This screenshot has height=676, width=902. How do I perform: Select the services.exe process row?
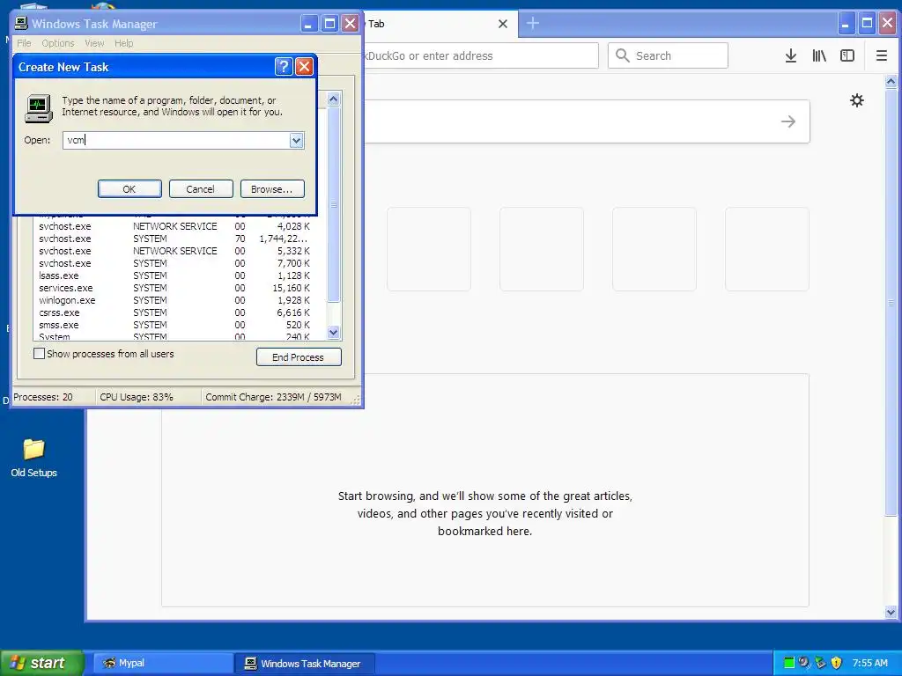click(175, 288)
